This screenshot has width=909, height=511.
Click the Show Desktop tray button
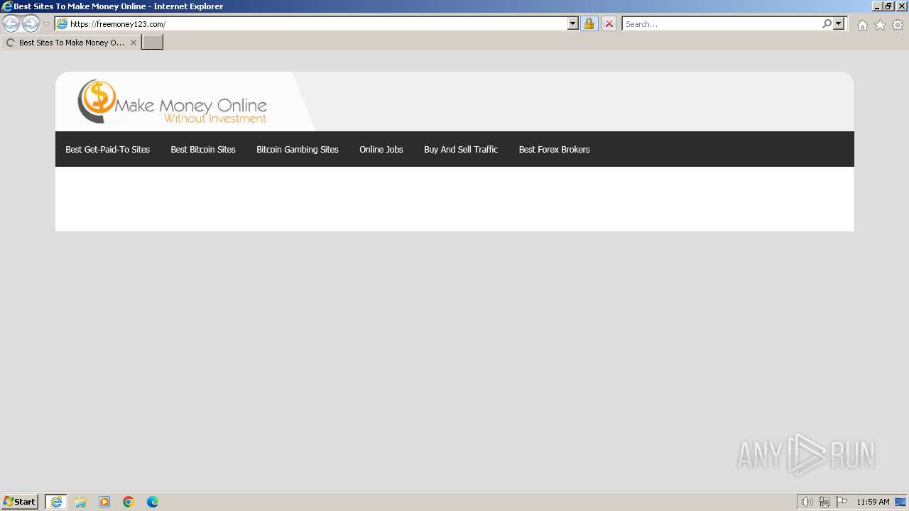click(x=900, y=502)
